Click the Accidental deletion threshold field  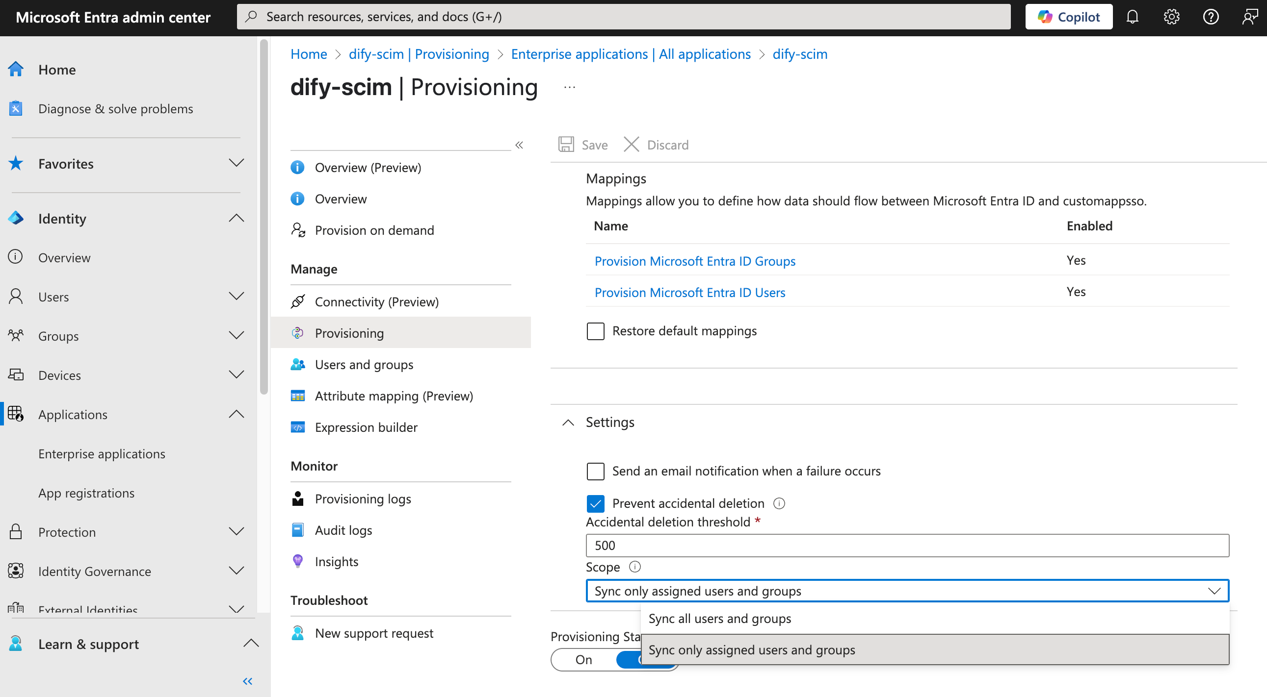907,545
